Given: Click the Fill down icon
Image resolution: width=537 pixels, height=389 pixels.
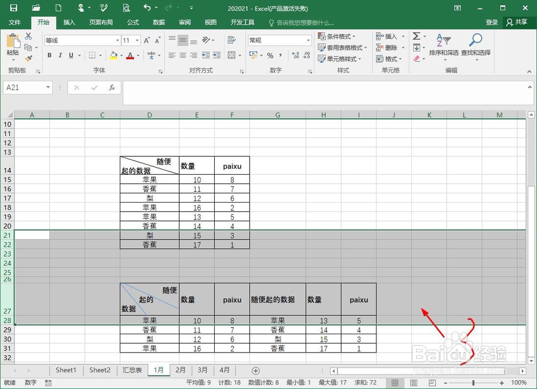Looking at the screenshot, I should (x=417, y=48).
